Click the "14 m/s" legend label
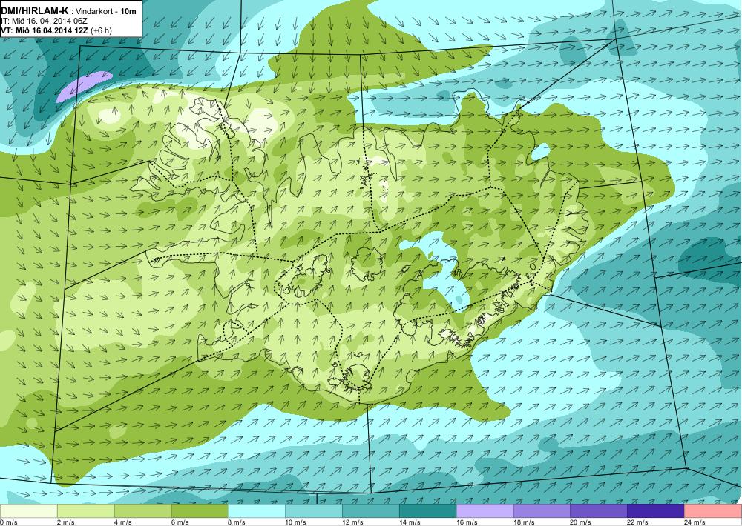This screenshot has height=526, width=742. point(410,522)
